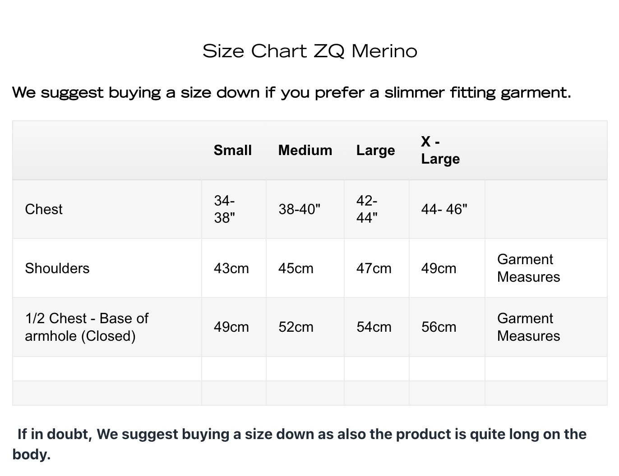The image size is (619, 476).
Task: Click the 52cm half chest cell
Action: [x=296, y=327]
